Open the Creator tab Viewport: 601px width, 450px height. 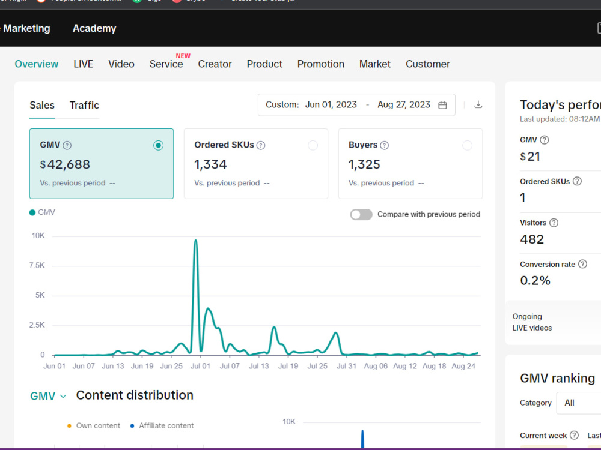[215, 64]
